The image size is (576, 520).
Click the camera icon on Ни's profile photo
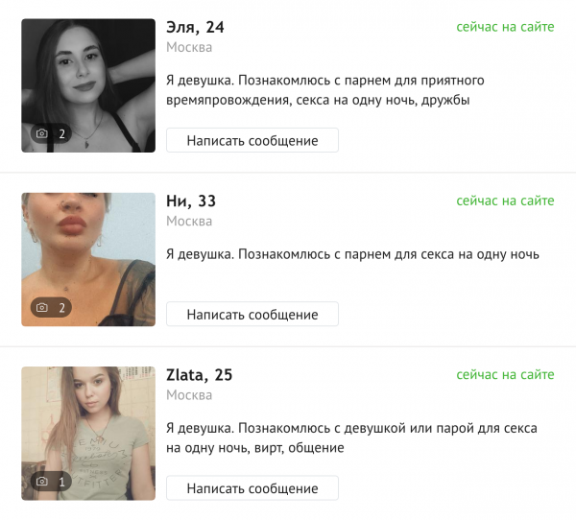42,307
